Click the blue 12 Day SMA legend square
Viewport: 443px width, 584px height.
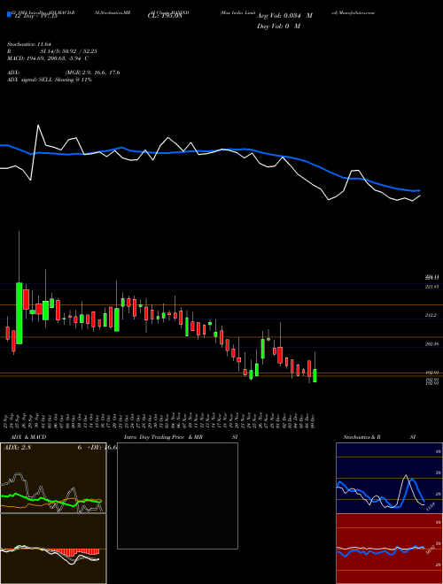[9, 14]
